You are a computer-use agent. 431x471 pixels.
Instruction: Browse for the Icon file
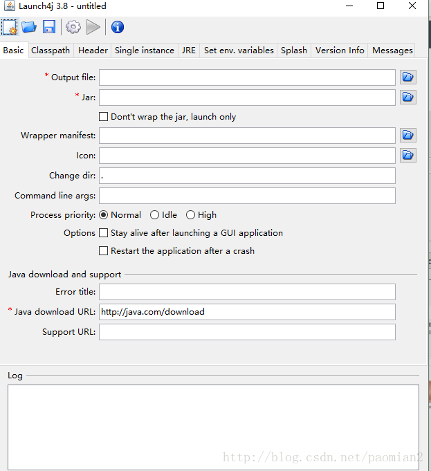coord(408,156)
